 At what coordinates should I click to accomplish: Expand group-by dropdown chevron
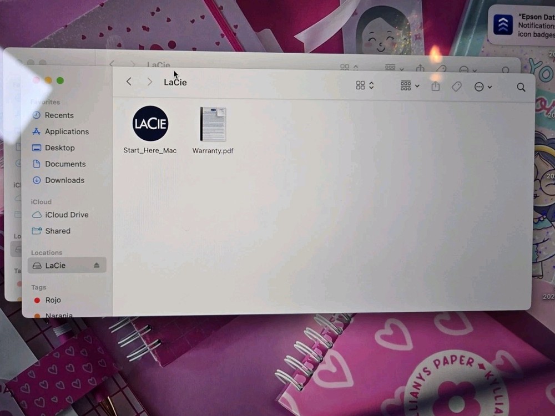417,86
